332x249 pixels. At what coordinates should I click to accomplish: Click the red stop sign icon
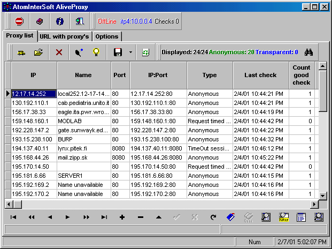pos(19,21)
